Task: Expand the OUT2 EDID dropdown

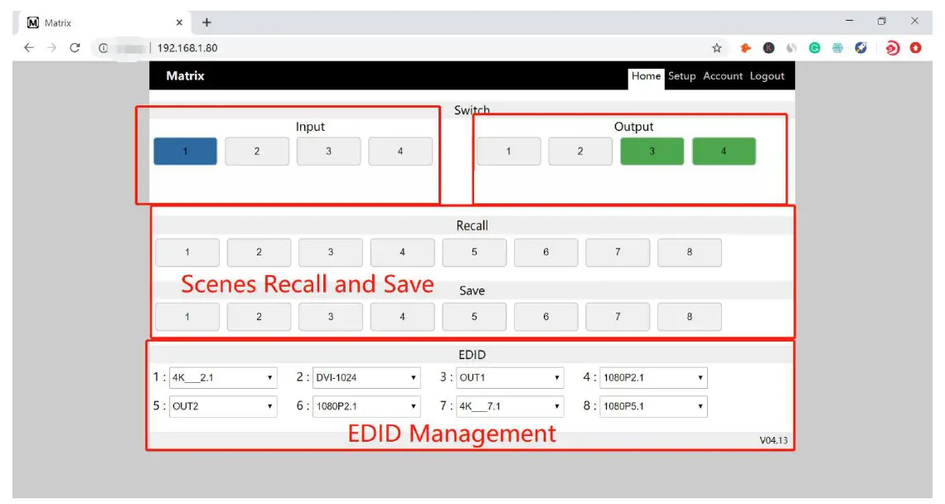Action: click(x=222, y=406)
